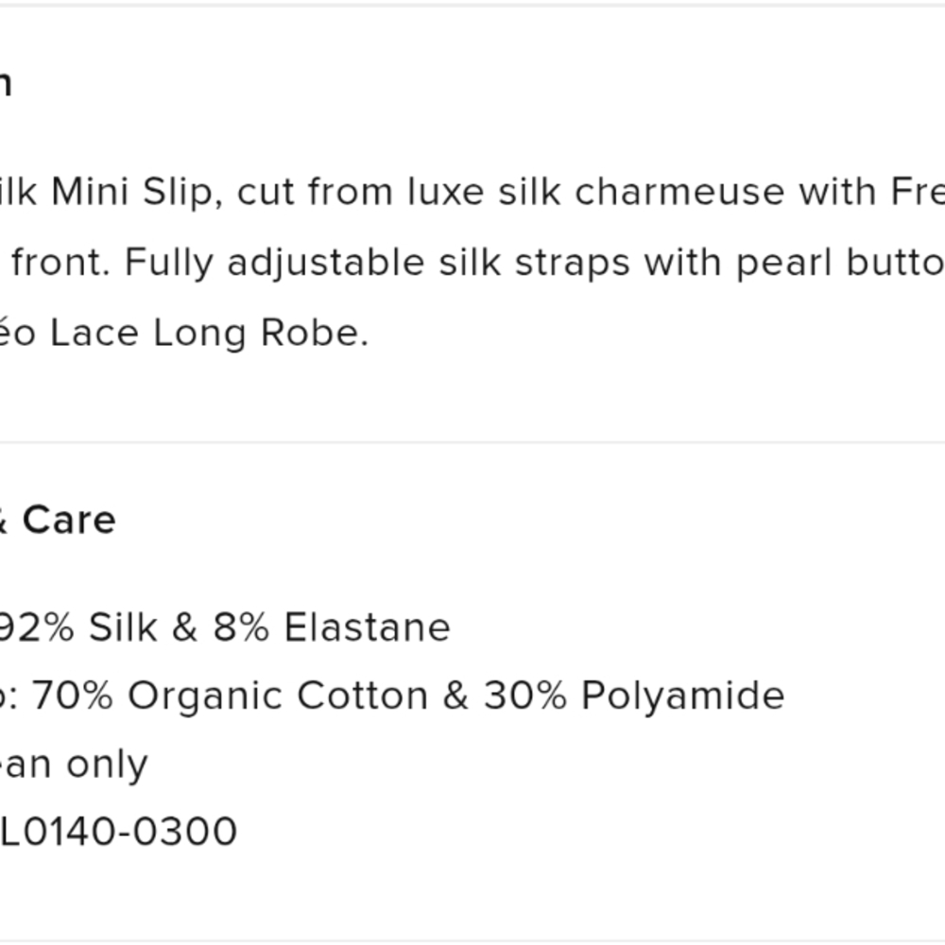Click the words 'Mini Slip' in description
The height and width of the screenshot is (945, 945).
tap(137, 192)
